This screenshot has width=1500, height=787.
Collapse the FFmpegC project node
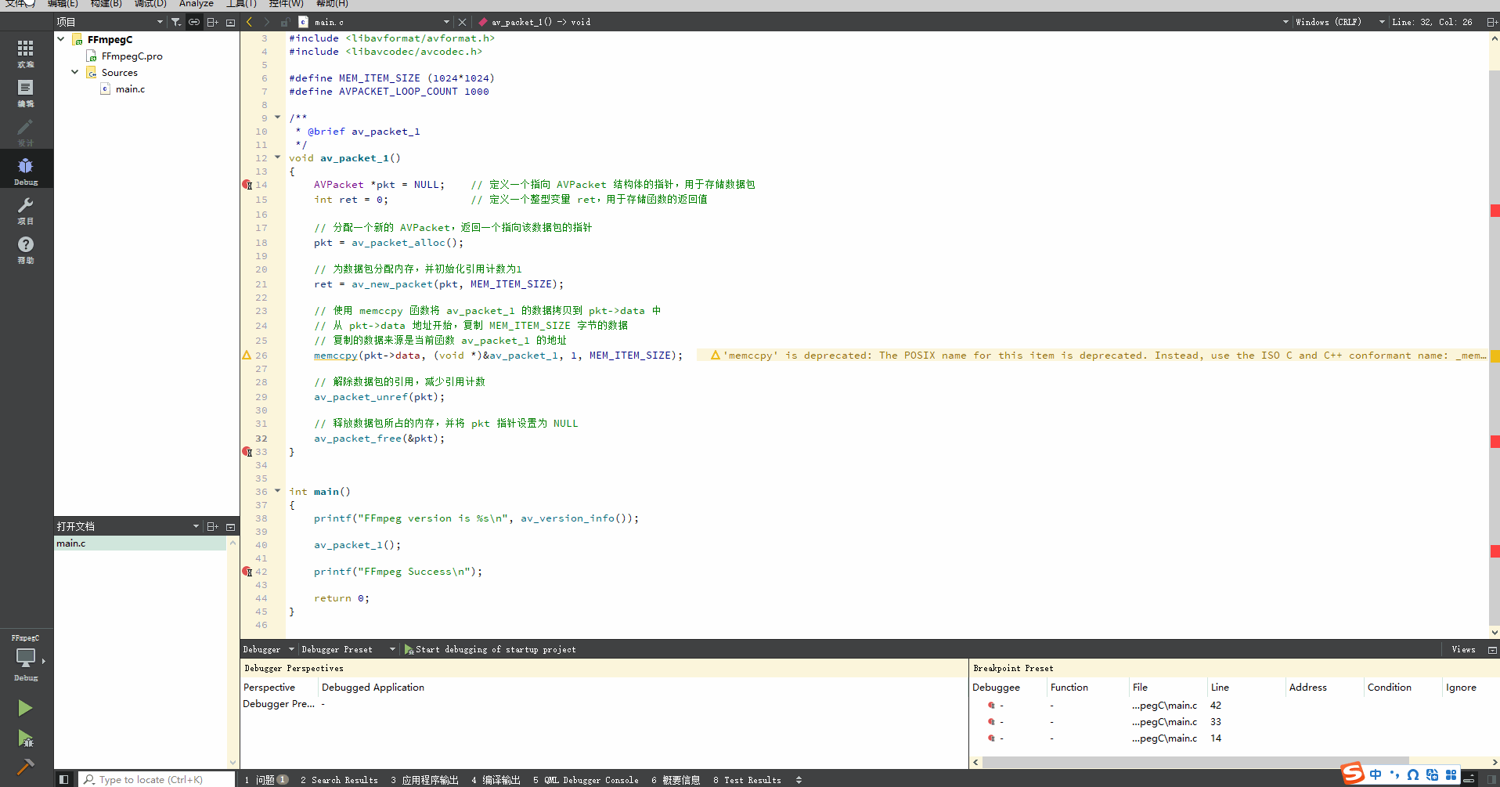61,38
